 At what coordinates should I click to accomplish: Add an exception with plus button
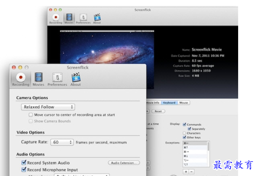[186, 171]
